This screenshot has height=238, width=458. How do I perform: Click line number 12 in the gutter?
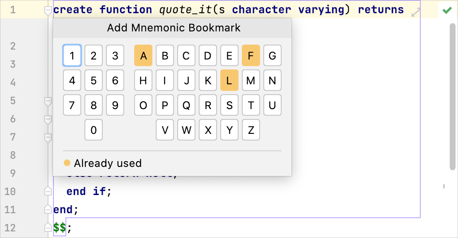click(x=12, y=228)
